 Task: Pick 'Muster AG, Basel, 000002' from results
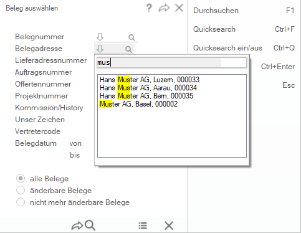pos(138,104)
